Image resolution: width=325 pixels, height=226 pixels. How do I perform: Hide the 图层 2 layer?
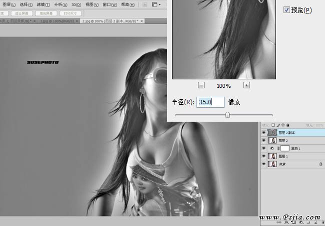click(x=263, y=140)
